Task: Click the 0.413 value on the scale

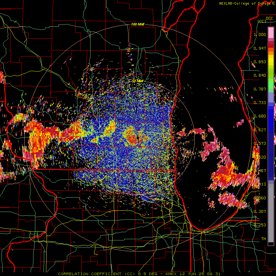Action: (260, 184)
